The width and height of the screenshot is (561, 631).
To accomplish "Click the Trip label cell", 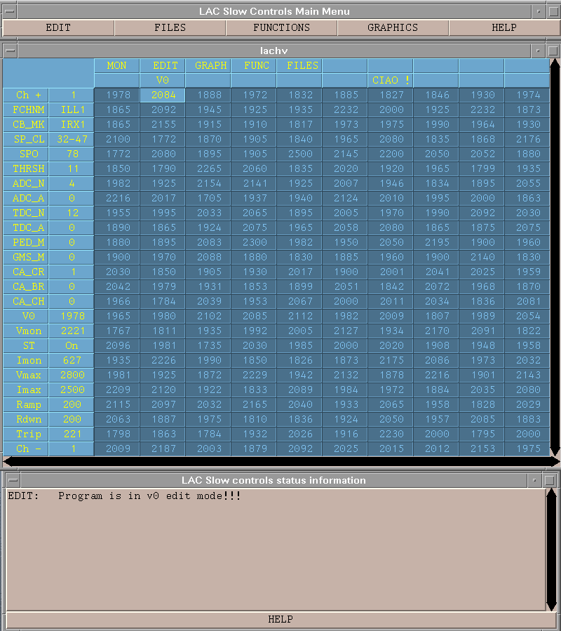I will coord(26,434).
